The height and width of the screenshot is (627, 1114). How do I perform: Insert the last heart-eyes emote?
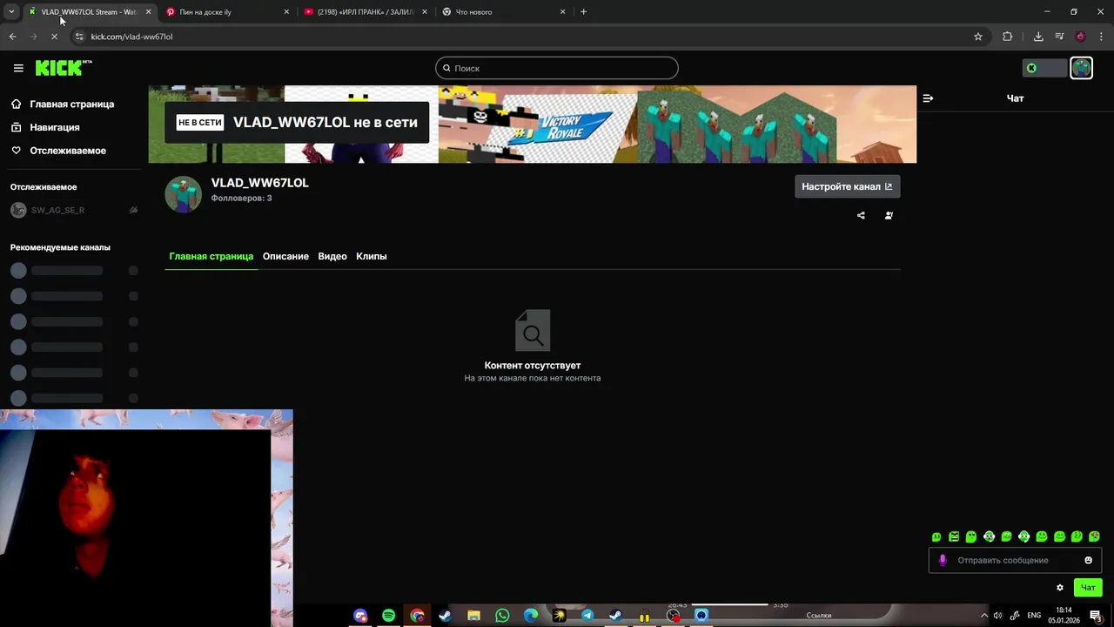point(1094,536)
